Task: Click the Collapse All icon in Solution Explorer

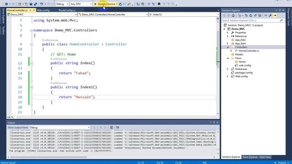Action: [255, 15]
